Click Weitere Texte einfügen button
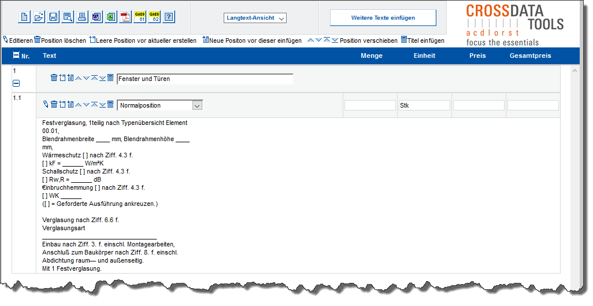Image resolution: width=593 pixels, height=306 pixels. [x=383, y=18]
